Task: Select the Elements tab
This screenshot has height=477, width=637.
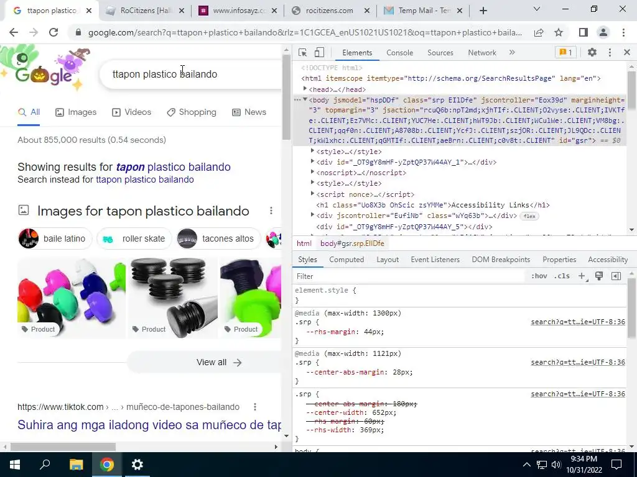Action: tap(356, 53)
